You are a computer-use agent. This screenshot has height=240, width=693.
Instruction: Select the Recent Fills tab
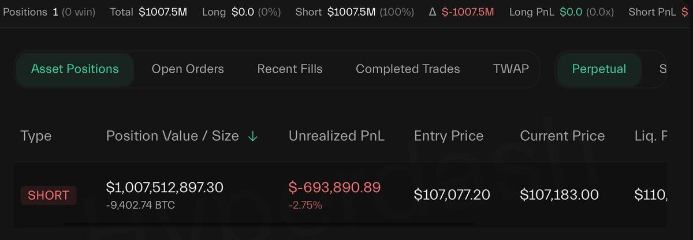pyautogui.click(x=290, y=69)
